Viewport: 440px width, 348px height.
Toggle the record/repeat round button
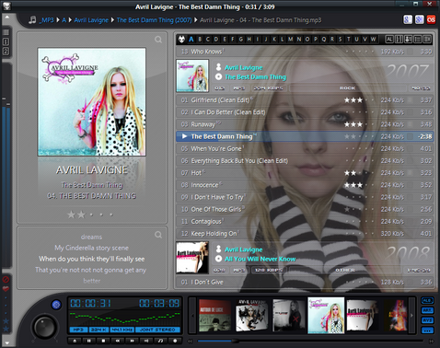(175, 341)
